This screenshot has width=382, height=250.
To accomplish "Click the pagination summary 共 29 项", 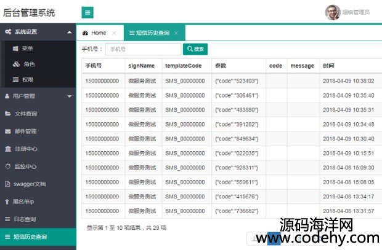I will coord(156,228).
